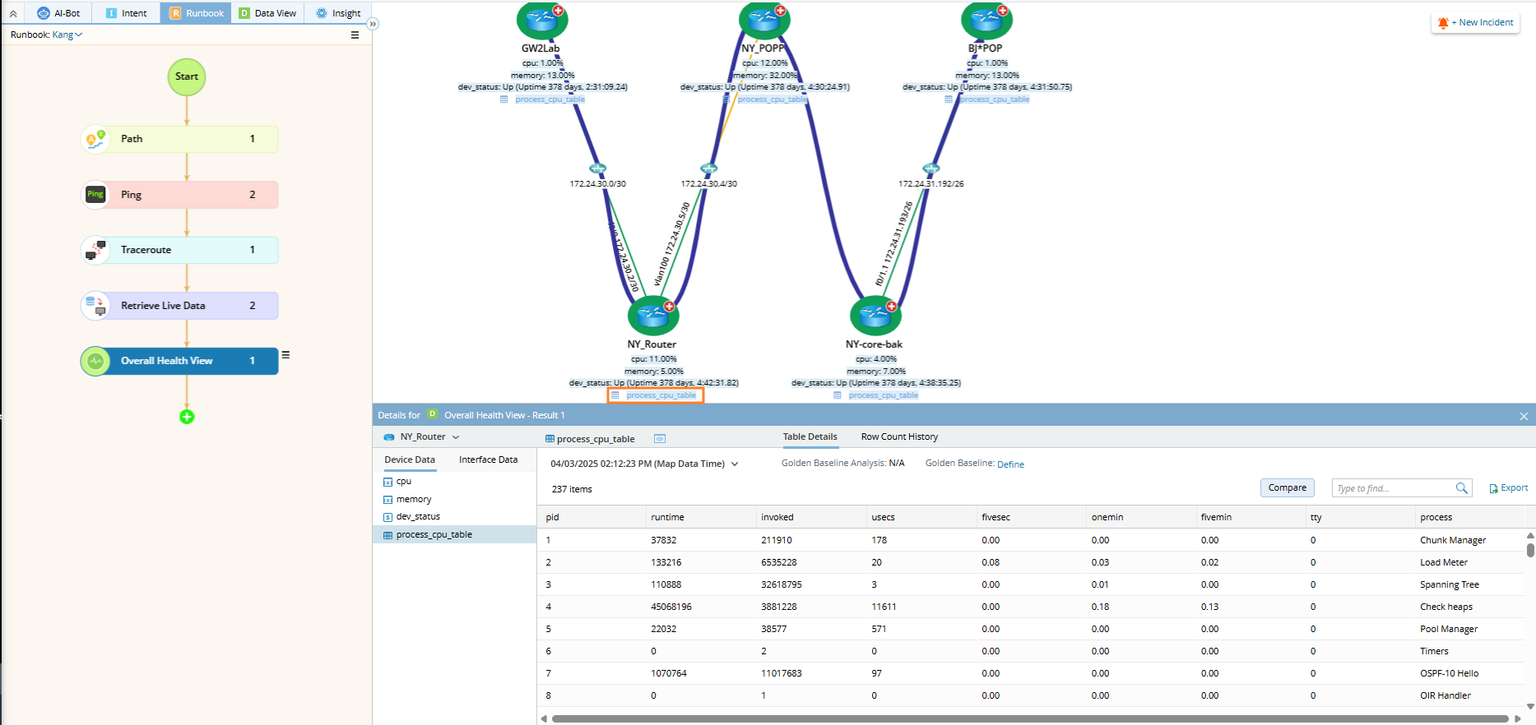Click the horizontal scrollbar under the table
This screenshot has height=725, width=1536.
tap(1028, 718)
